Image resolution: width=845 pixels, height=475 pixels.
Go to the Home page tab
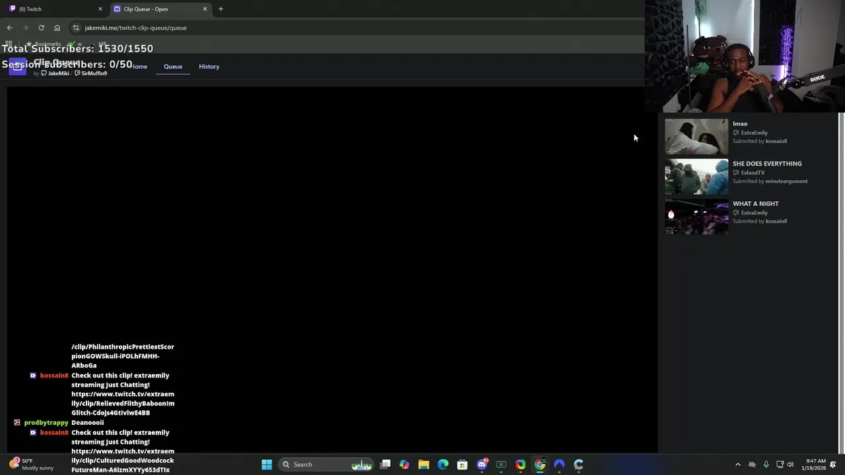(x=139, y=67)
